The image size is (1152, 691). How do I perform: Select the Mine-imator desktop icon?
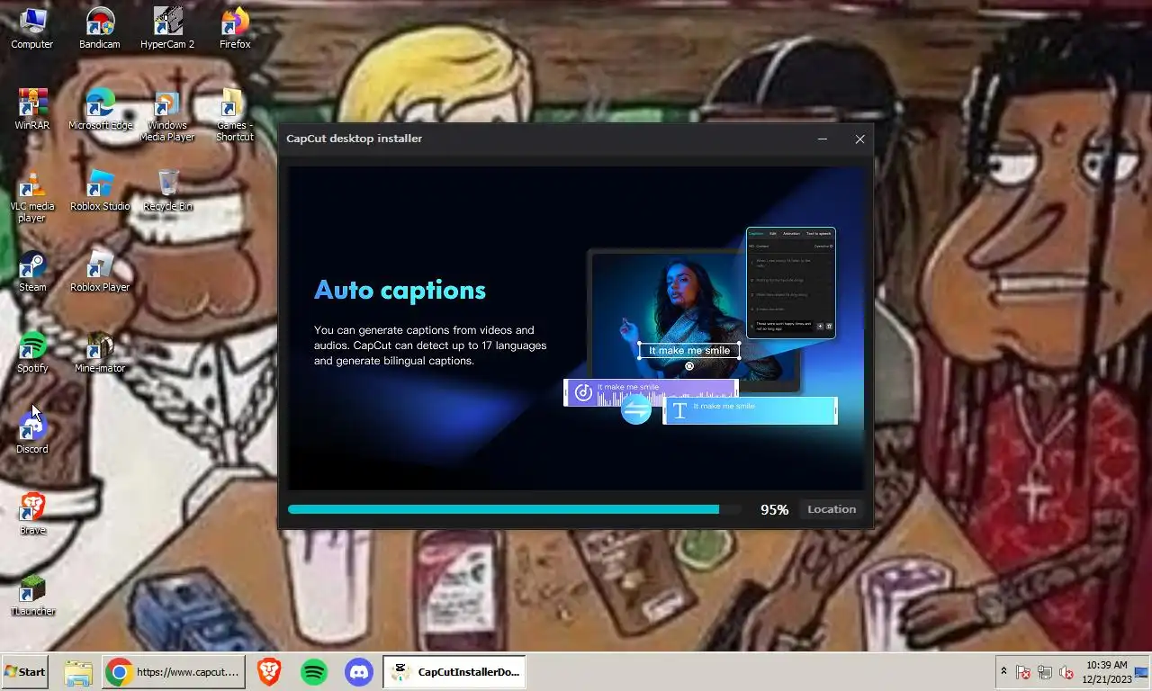coord(100,352)
